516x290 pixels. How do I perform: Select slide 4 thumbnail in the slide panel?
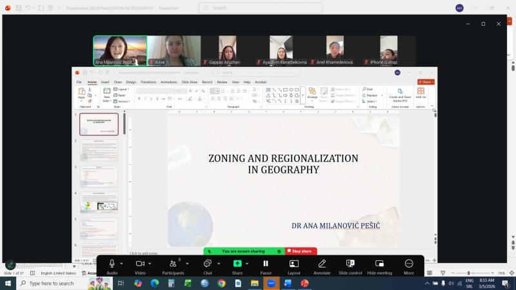[x=99, y=204]
